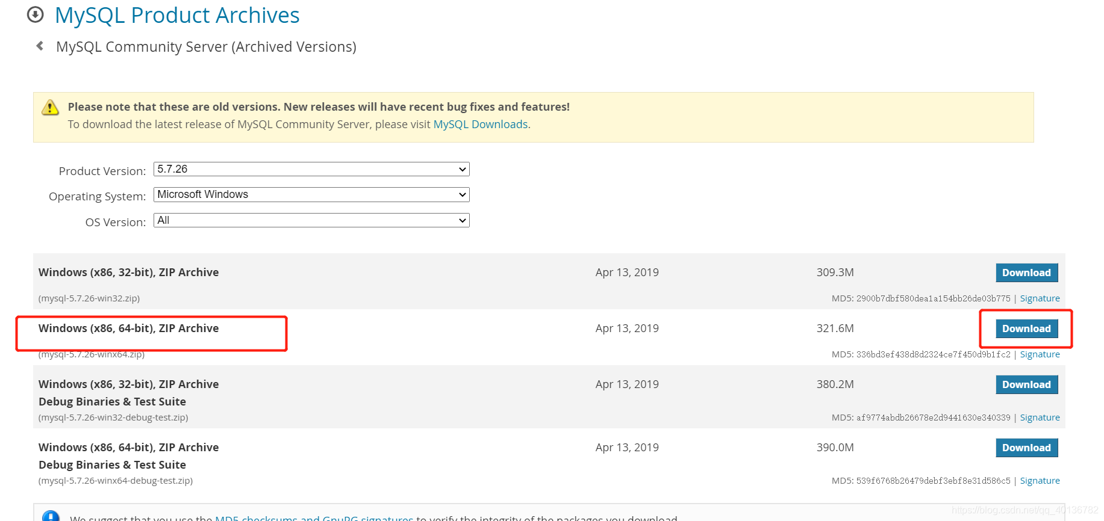
Task: Click the size value 380.2M
Action: pyautogui.click(x=835, y=384)
